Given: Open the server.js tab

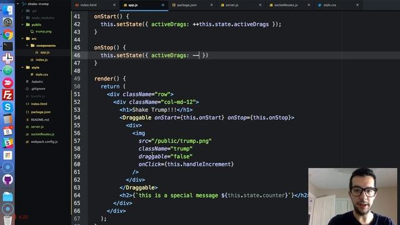Looking at the screenshot, I should [x=232, y=5].
